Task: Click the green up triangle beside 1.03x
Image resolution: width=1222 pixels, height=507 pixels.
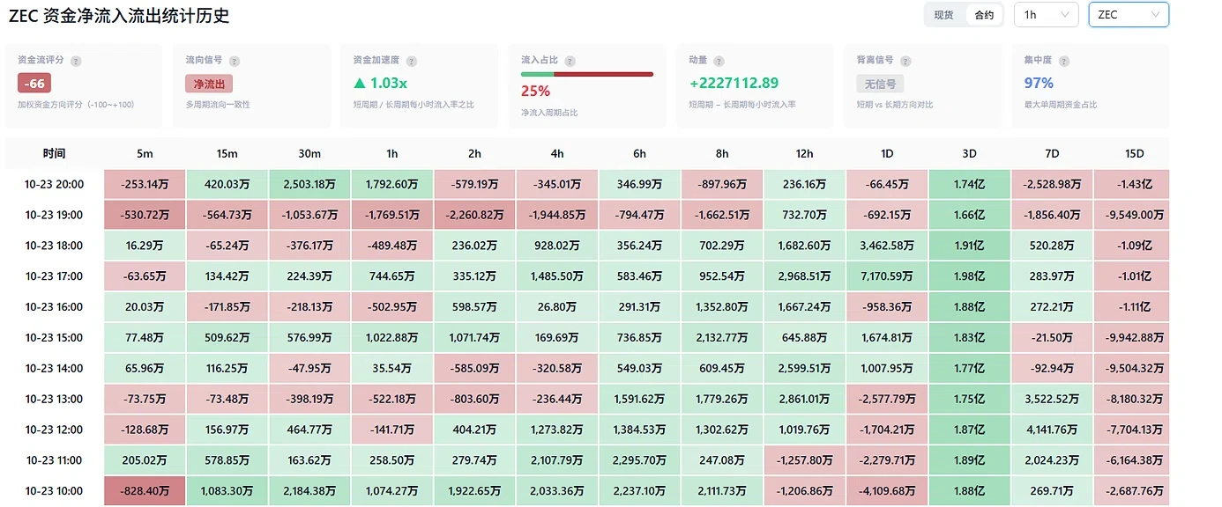Action: (359, 83)
